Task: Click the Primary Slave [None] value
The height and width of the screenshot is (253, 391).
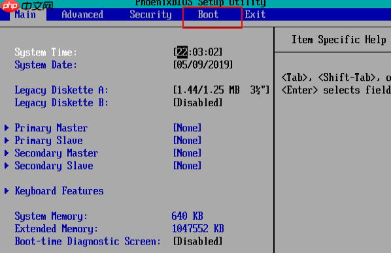Action: pos(187,141)
